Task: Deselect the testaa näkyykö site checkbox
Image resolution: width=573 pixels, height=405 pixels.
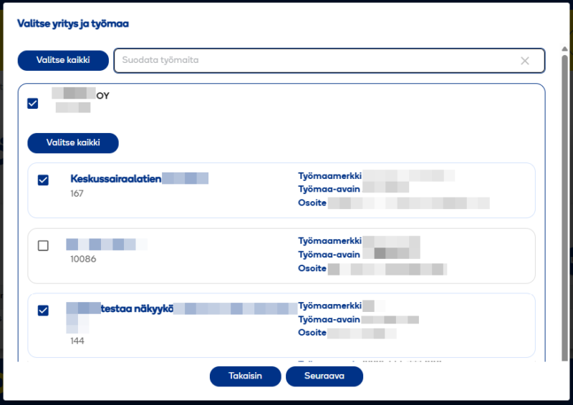Action: (x=43, y=311)
